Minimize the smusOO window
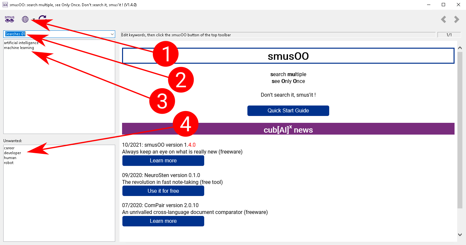 429,5
